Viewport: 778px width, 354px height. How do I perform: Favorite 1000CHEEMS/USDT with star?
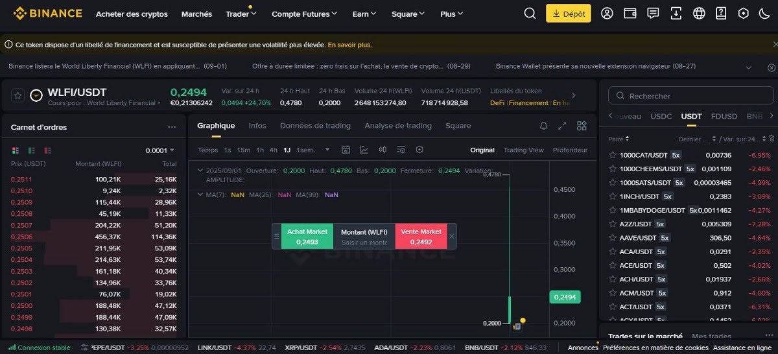pyautogui.click(x=612, y=169)
